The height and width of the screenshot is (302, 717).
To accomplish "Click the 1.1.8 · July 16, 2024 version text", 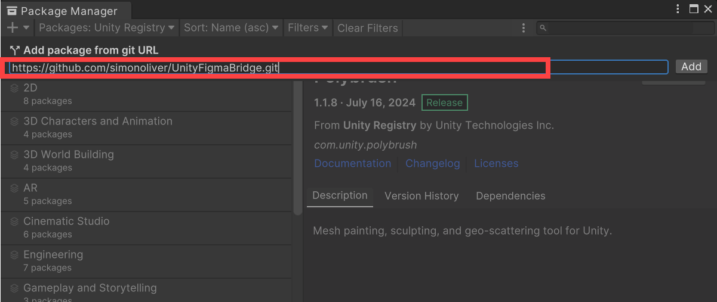I will tap(365, 102).
